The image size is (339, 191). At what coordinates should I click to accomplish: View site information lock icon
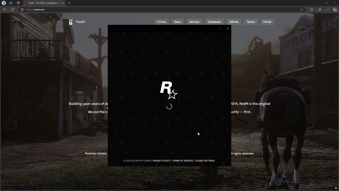(x=22, y=10)
